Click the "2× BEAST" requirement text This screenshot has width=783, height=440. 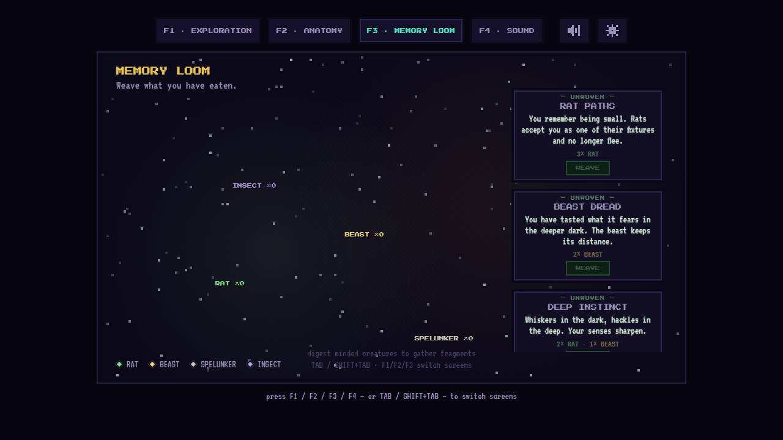[x=588, y=255]
